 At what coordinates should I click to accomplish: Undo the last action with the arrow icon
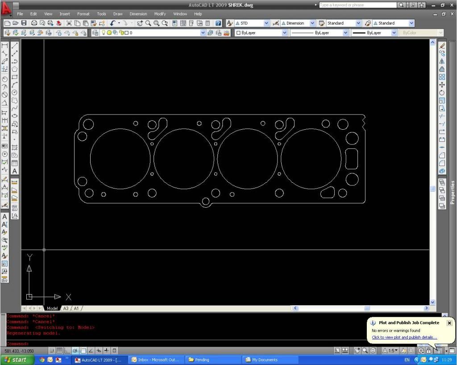click(x=112, y=23)
